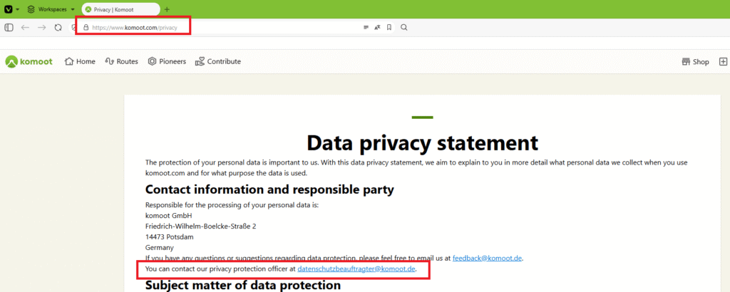Click the Contact information and responsible party heading
730x292 pixels.
pos(269,189)
